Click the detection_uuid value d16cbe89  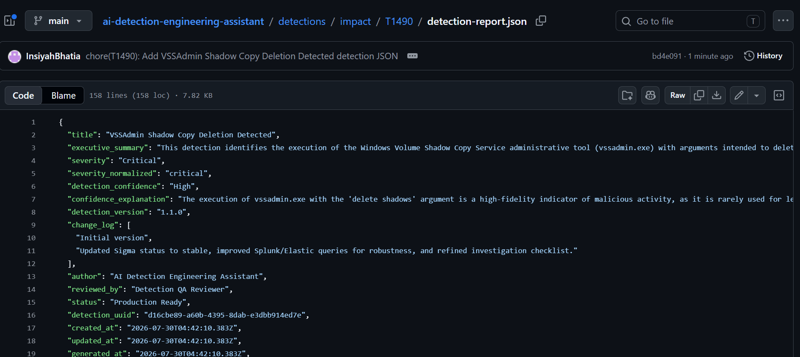tap(225, 315)
